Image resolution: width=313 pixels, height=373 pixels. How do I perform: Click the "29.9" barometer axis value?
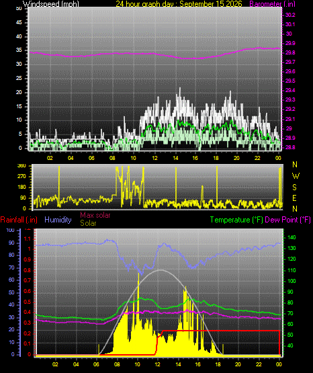(x=290, y=43)
